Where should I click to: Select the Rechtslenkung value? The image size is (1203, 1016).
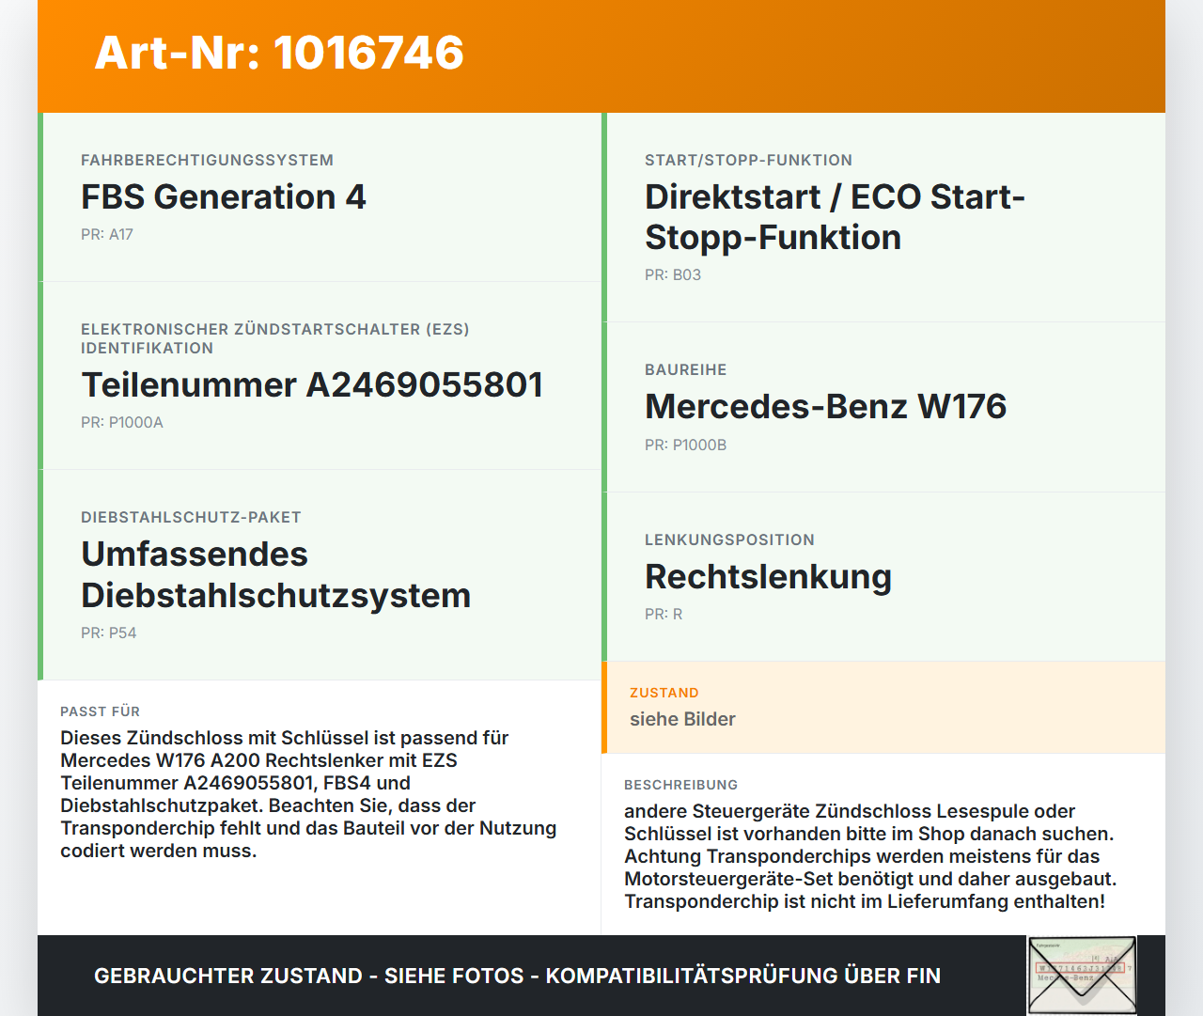[x=768, y=577]
